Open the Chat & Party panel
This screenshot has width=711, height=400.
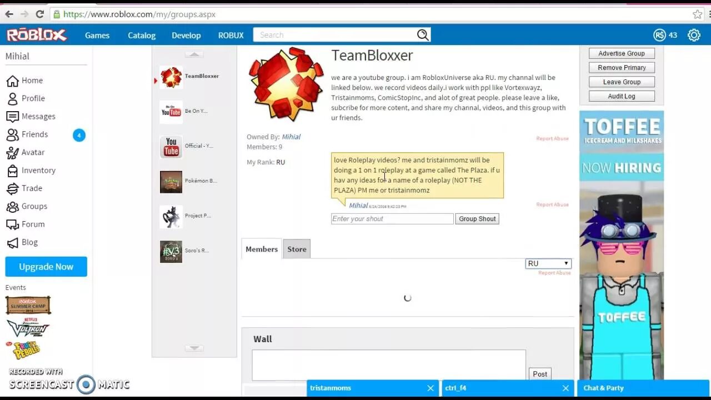643,388
